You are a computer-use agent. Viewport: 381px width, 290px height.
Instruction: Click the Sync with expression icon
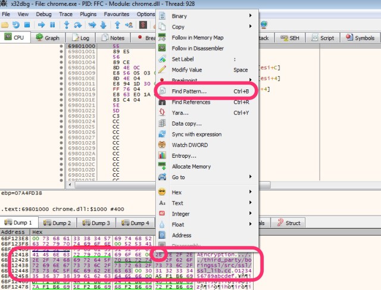[162, 134]
